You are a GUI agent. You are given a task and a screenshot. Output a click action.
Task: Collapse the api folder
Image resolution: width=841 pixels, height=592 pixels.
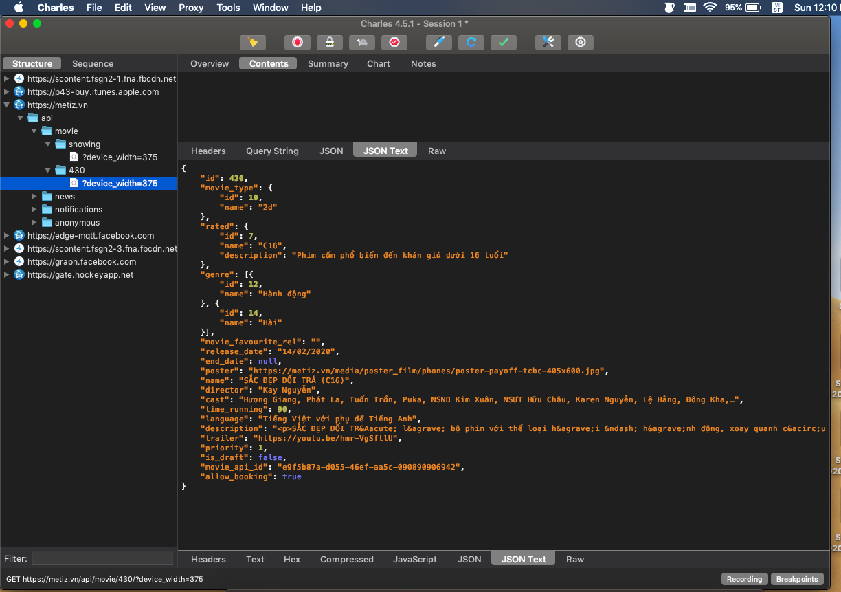(x=21, y=118)
